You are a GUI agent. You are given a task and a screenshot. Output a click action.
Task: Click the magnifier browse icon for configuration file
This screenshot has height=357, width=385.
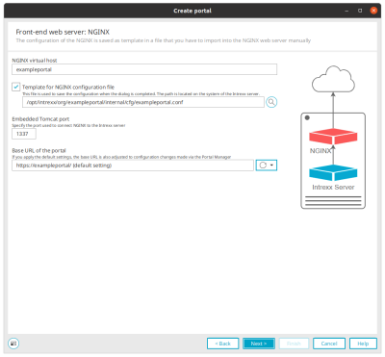[x=271, y=102]
